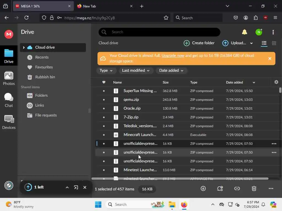Click the Upgrade now link
The image size is (282, 211).
coord(173,55)
